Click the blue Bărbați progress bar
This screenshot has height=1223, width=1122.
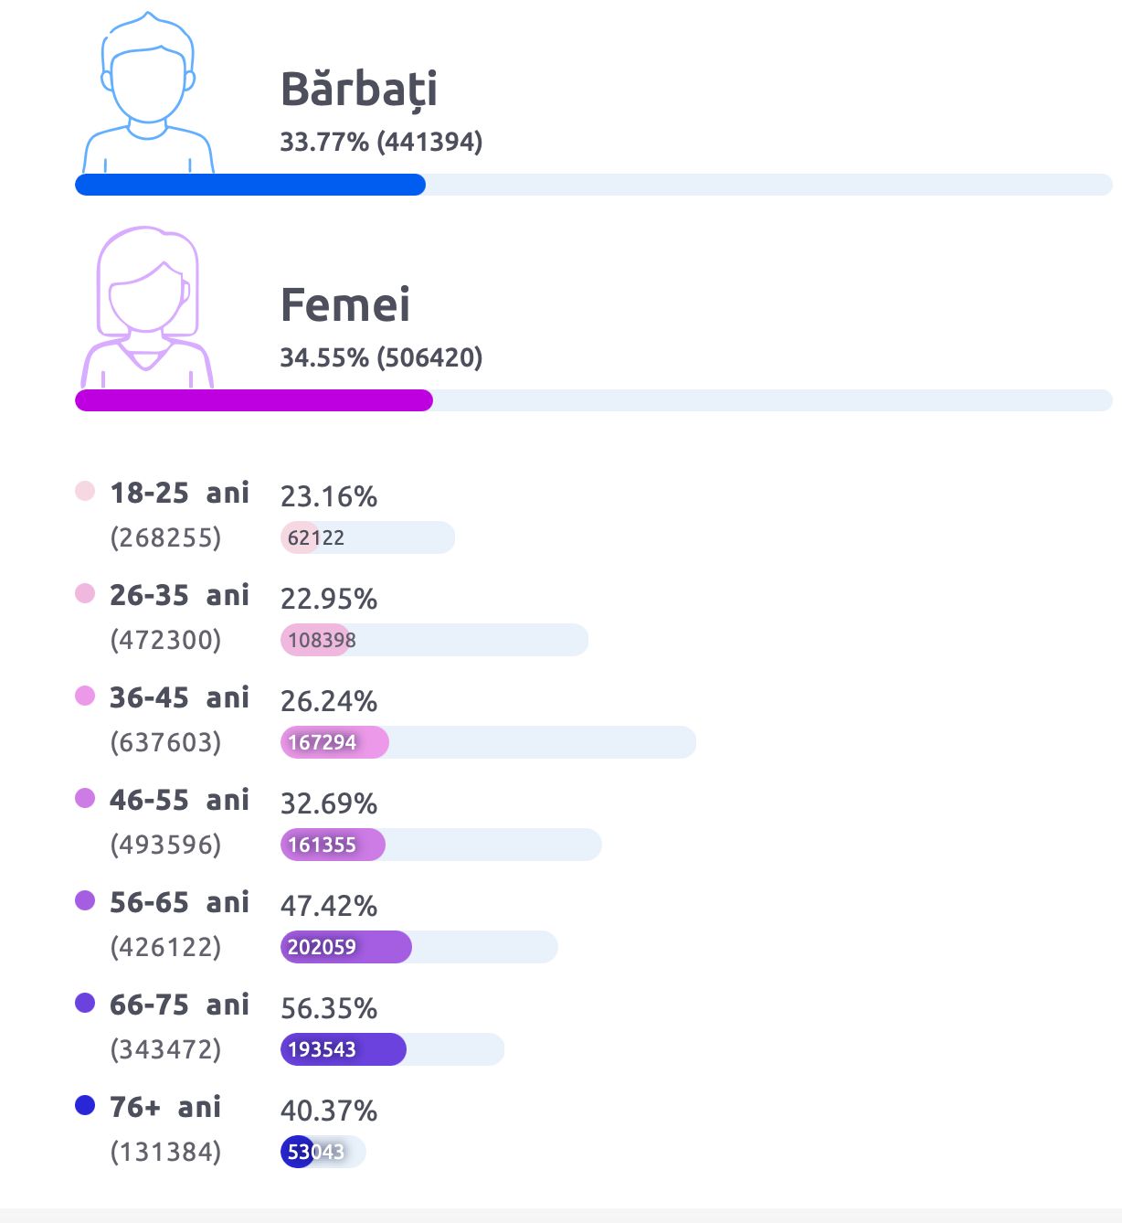[250, 185]
